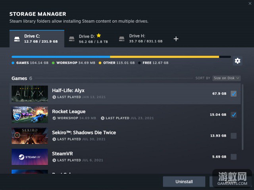The width and height of the screenshot is (254, 190).
Task: Click Last Played Jul 6, 2021 text
Action: (x=80, y=160)
